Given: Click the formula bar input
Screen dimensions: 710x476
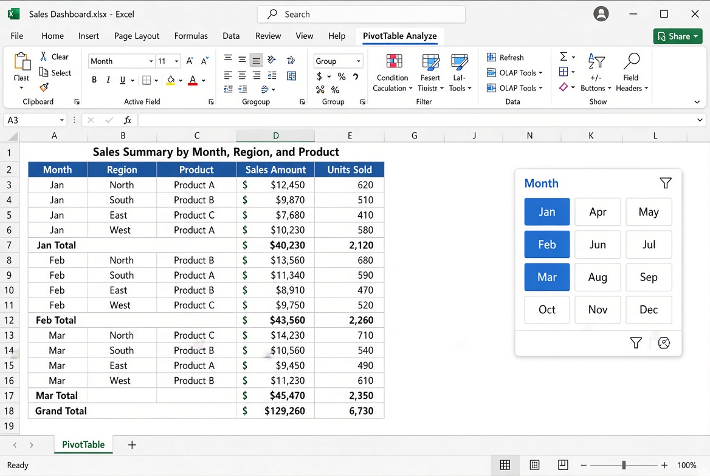Looking at the screenshot, I should (x=416, y=120).
